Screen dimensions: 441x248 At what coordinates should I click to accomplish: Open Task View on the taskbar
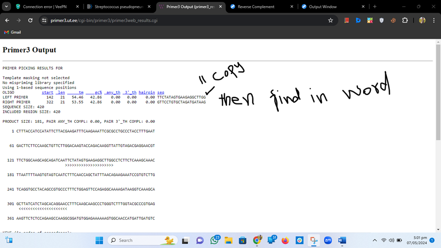click(x=185, y=240)
